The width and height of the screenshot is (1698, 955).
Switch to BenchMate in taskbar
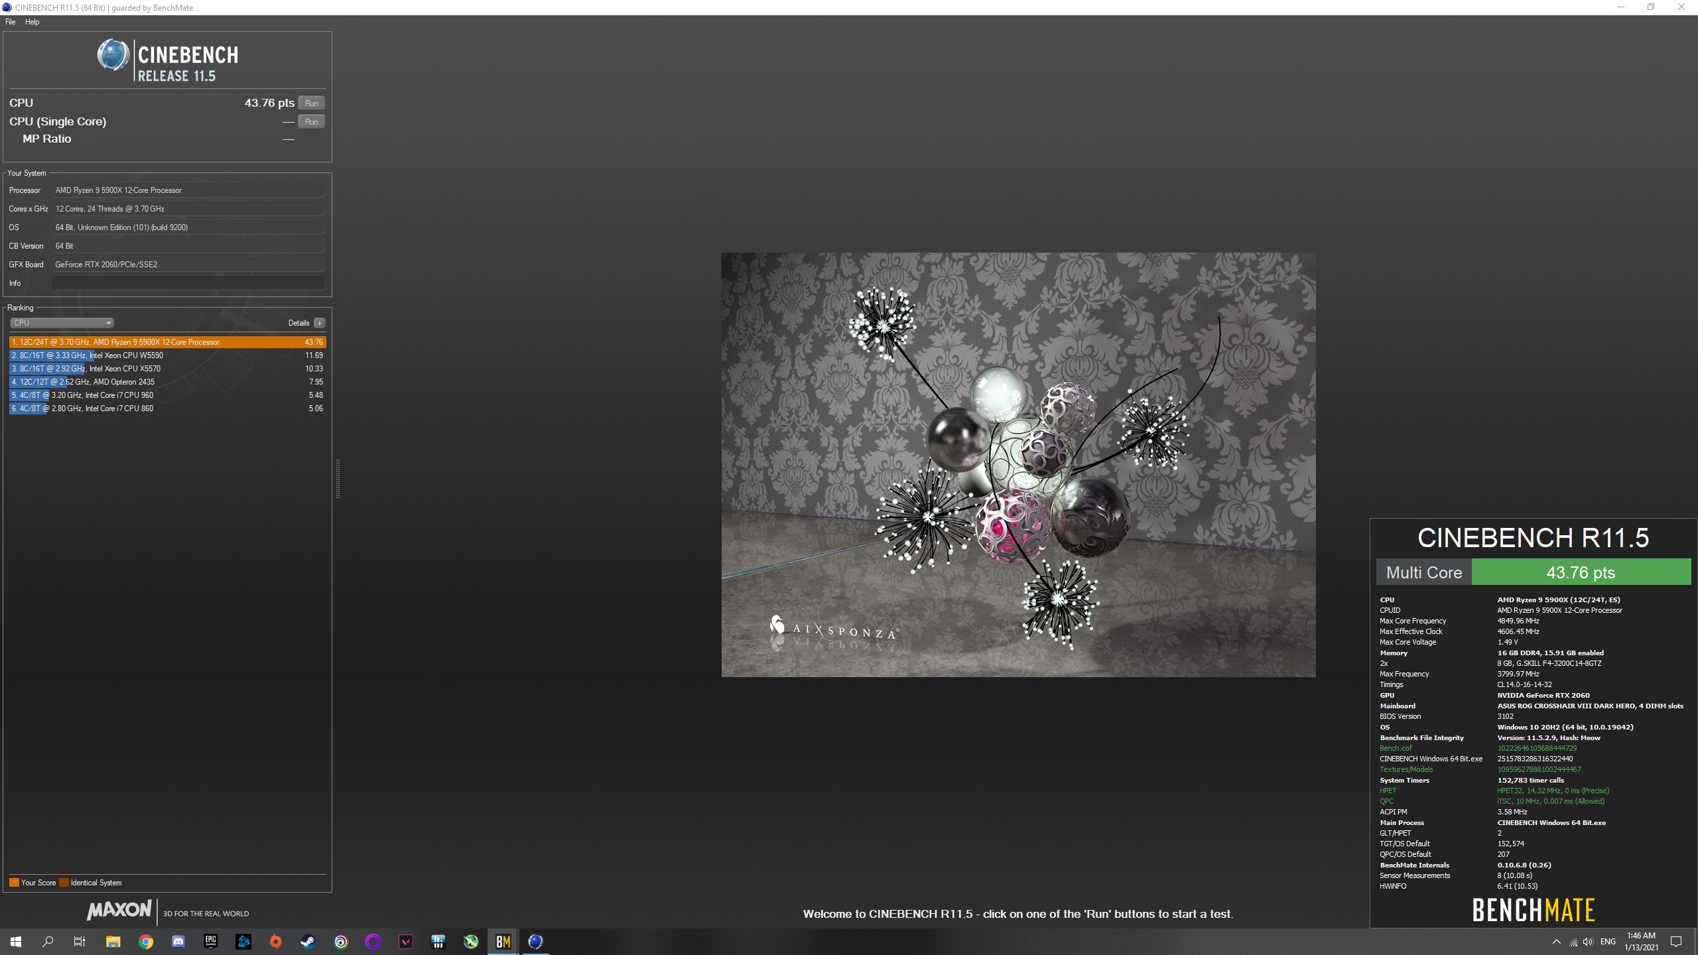coord(503,942)
